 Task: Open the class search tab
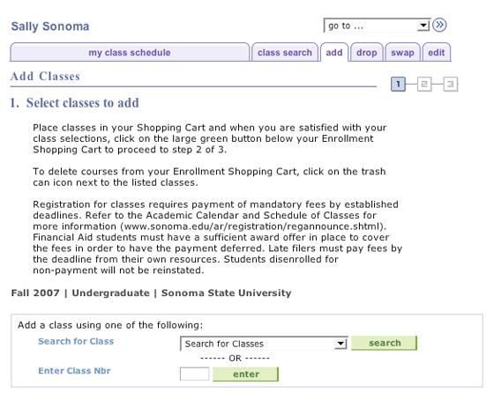[x=285, y=52]
